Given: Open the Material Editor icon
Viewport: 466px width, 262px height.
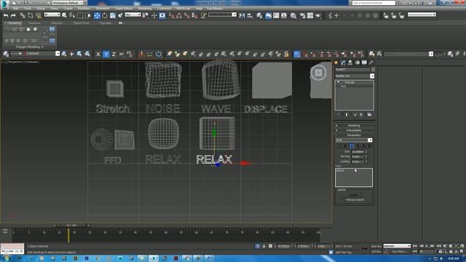Looking at the screenshot, I should [293, 15].
